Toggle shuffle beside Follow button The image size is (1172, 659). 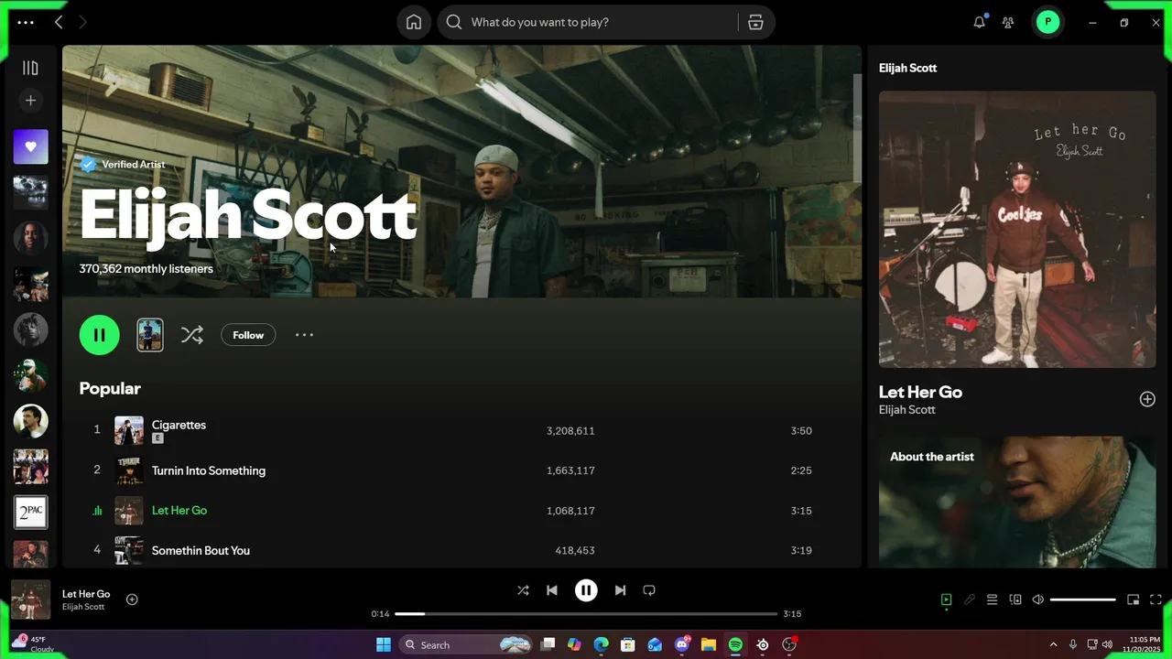(191, 335)
